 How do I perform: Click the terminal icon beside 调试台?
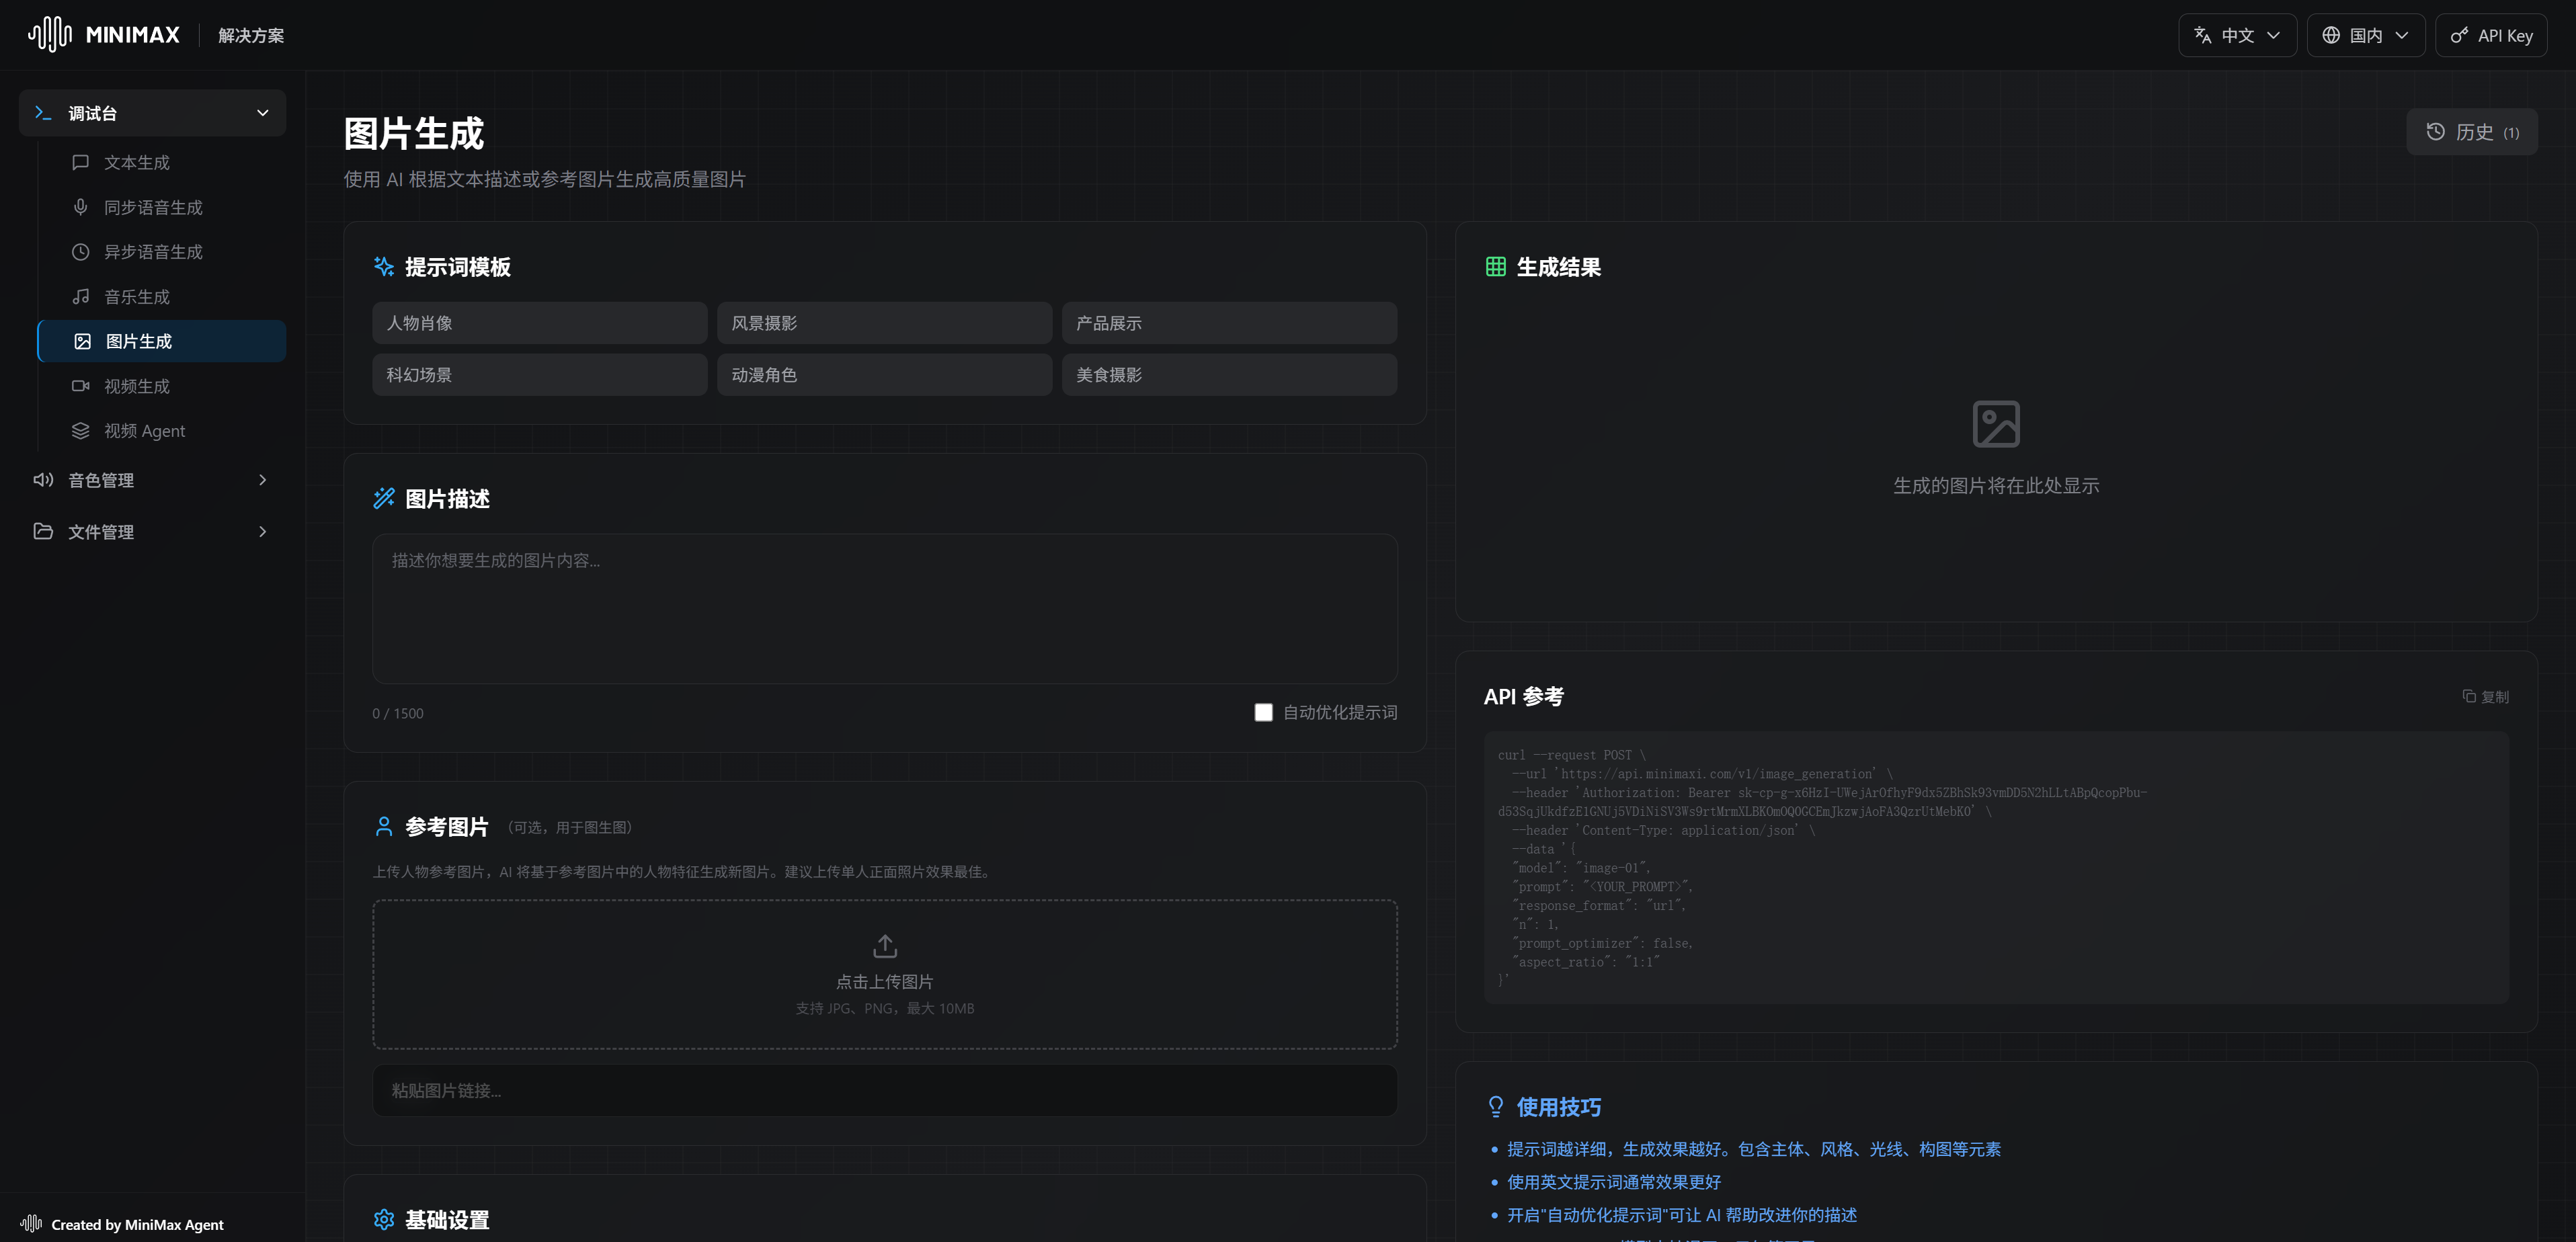point(43,113)
